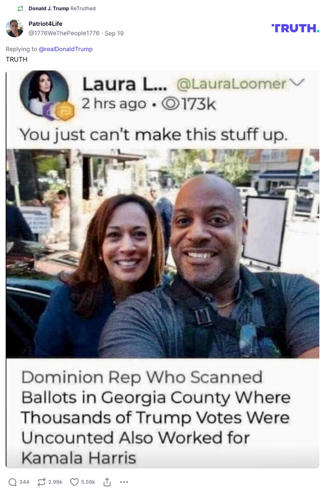Click the Donald J. Trump ReTruthed label
The image size is (325, 492).
pos(62,8)
